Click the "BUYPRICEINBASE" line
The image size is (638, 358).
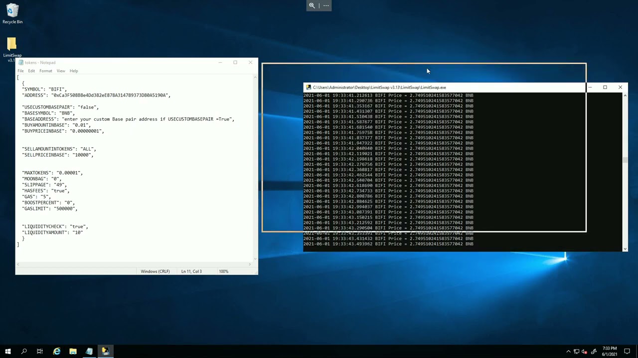pyautogui.click(x=63, y=131)
